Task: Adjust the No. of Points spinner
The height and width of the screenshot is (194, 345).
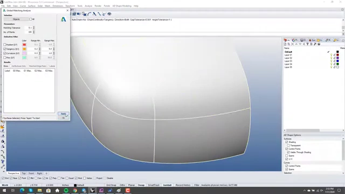Action: click(x=33, y=32)
